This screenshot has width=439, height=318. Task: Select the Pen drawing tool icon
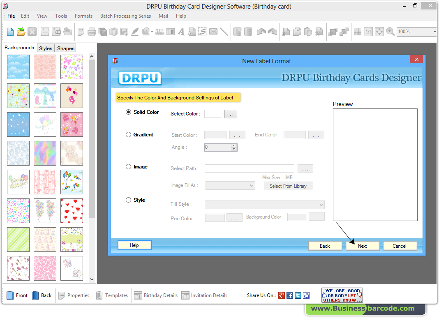(135, 32)
